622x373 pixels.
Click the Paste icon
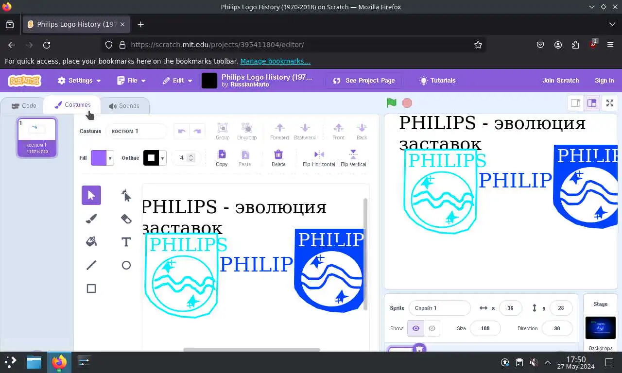[245, 158]
